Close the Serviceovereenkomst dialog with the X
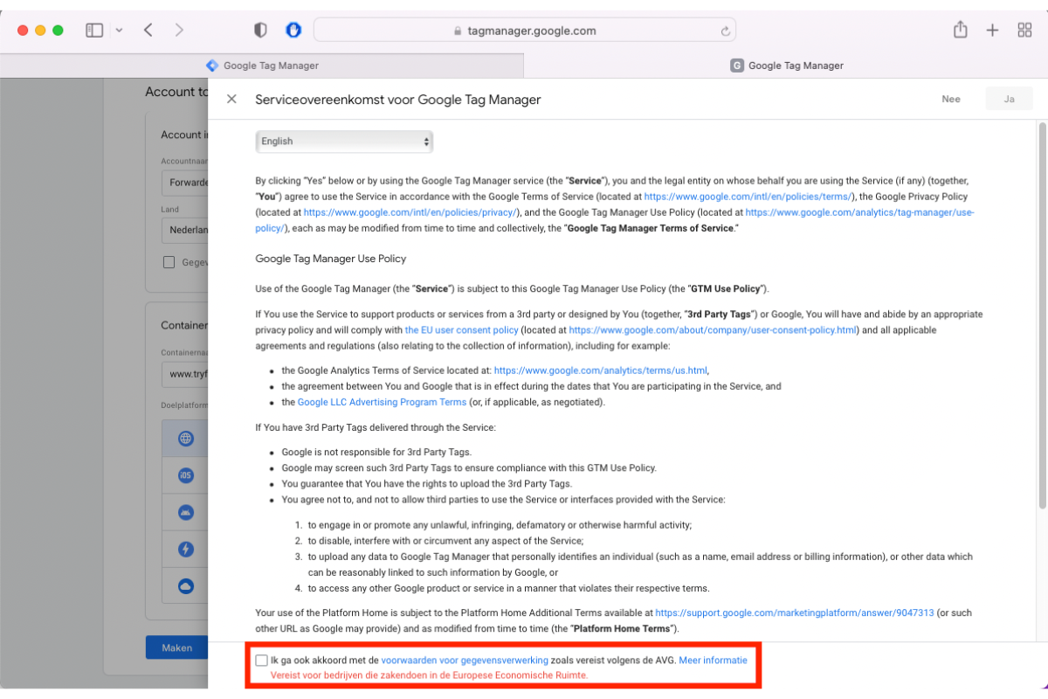Screen dimensions: 1048x699 point(231,100)
